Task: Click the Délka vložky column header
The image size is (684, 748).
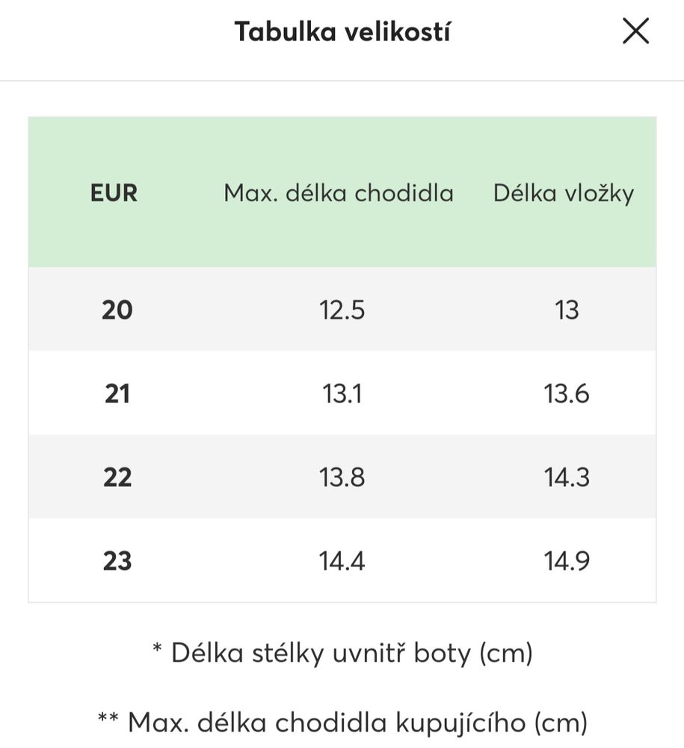Action: pyautogui.click(x=564, y=193)
